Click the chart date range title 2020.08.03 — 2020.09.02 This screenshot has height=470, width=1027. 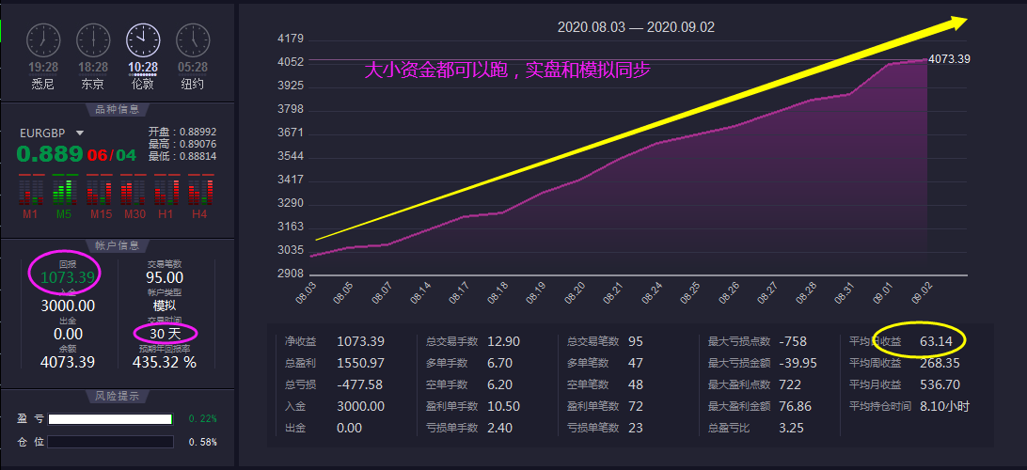click(636, 27)
